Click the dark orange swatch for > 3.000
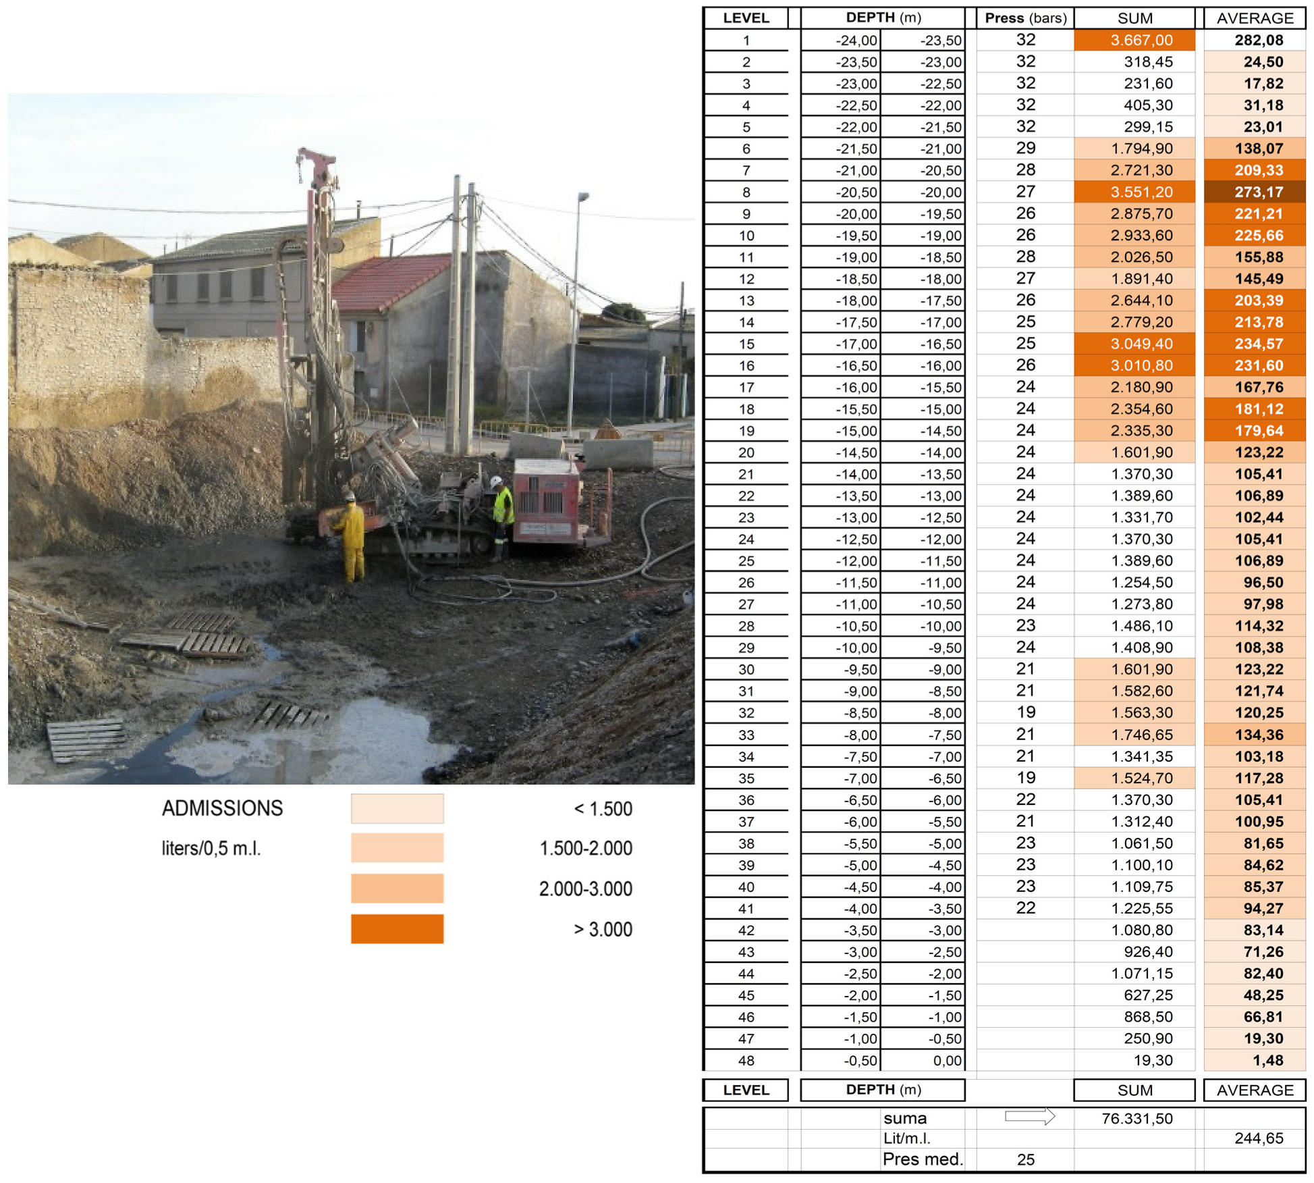 tap(397, 928)
